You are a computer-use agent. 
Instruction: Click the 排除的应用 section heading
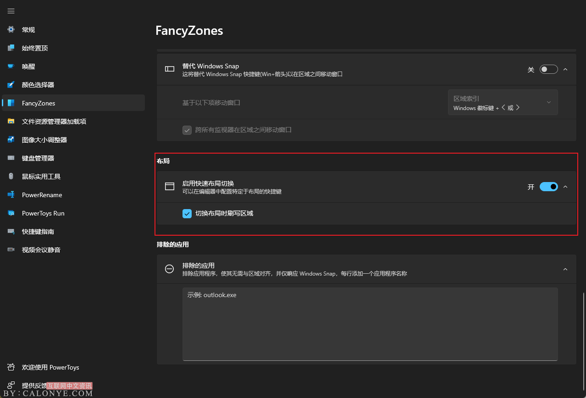pos(173,244)
